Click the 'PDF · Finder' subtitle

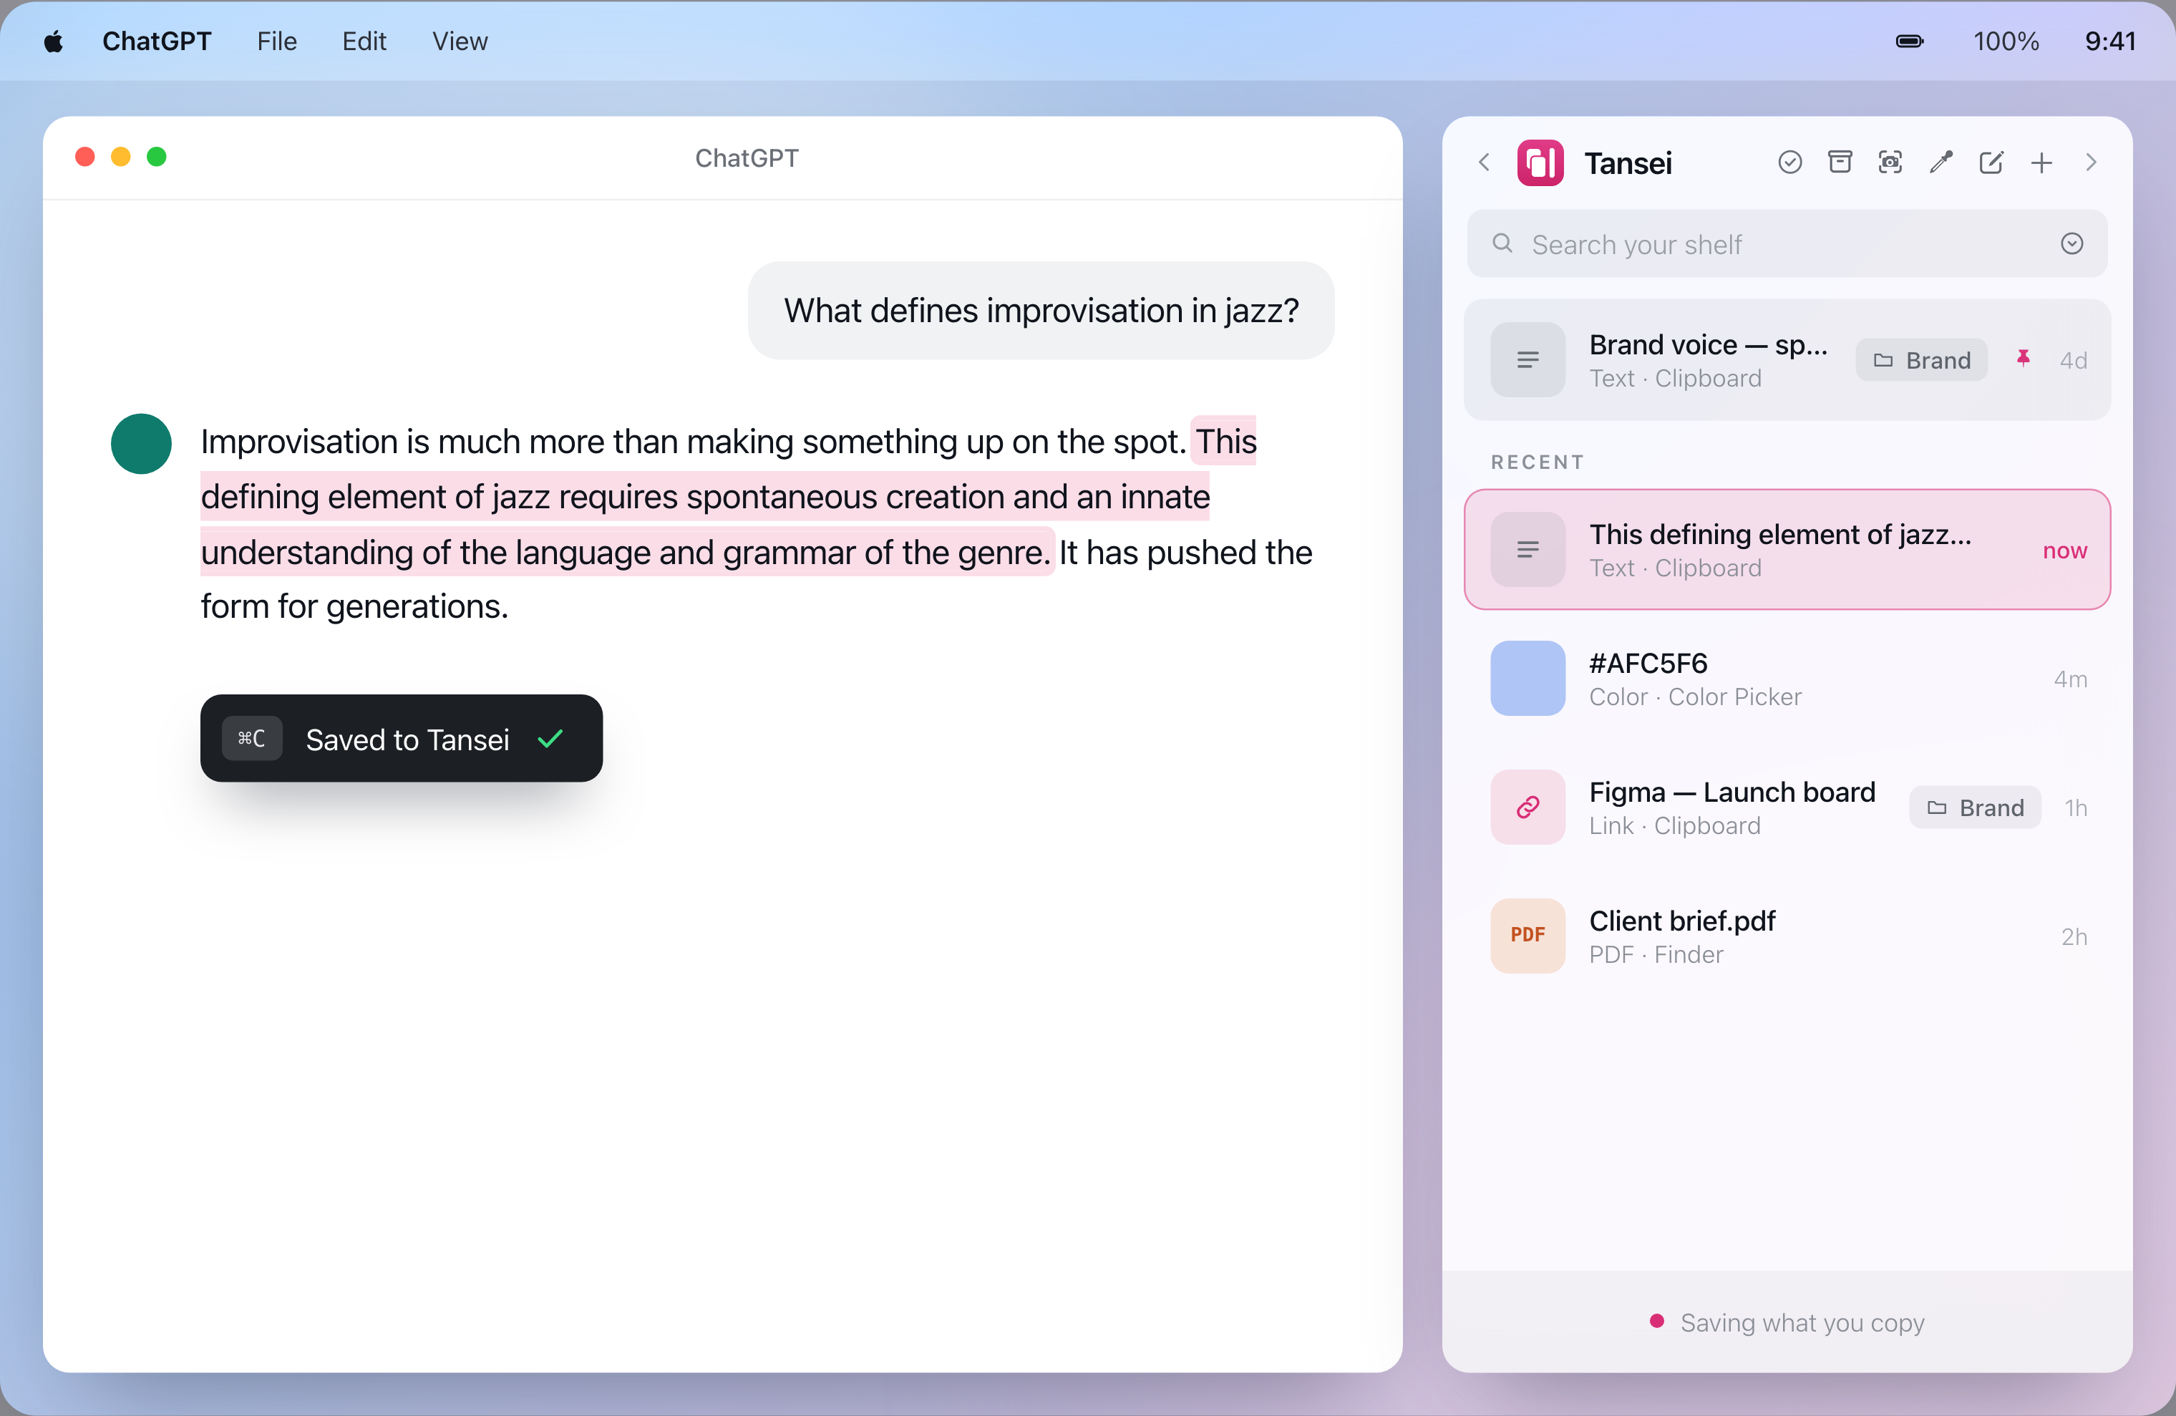pyautogui.click(x=1656, y=955)
